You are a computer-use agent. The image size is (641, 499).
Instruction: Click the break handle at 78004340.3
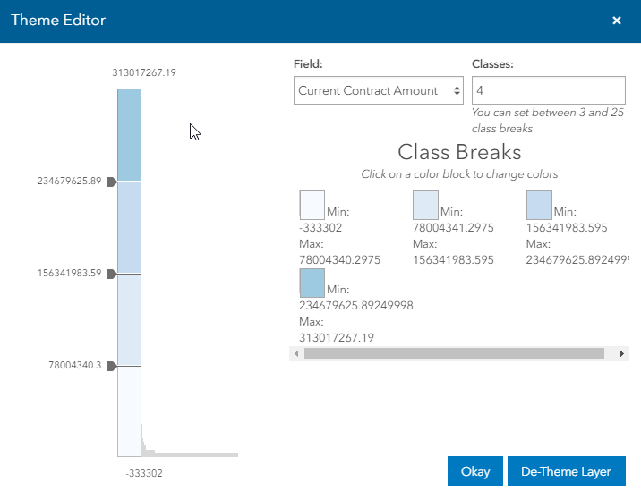click(x=112, y=366)
